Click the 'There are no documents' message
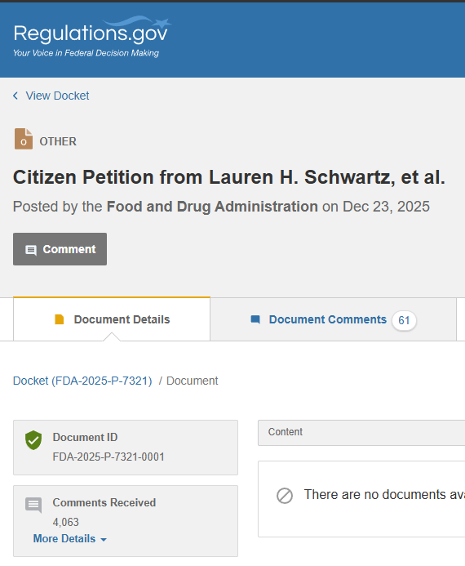 point(384,494)
